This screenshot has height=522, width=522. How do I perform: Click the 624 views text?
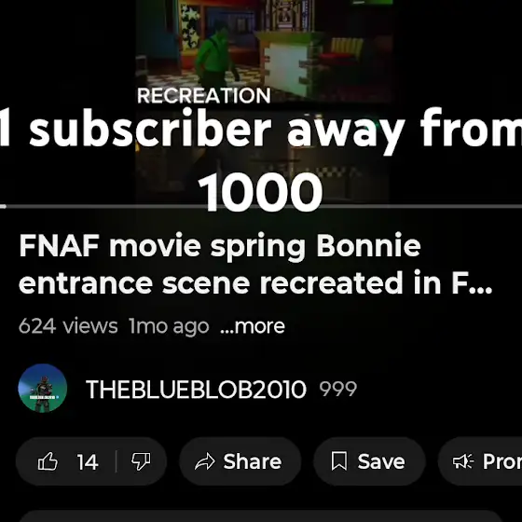68,326
